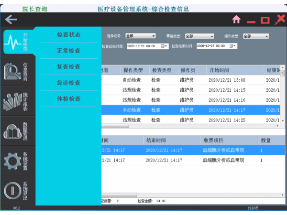
Task: Choose 急诊检查 from flyout menu
Action: point(68,83)
